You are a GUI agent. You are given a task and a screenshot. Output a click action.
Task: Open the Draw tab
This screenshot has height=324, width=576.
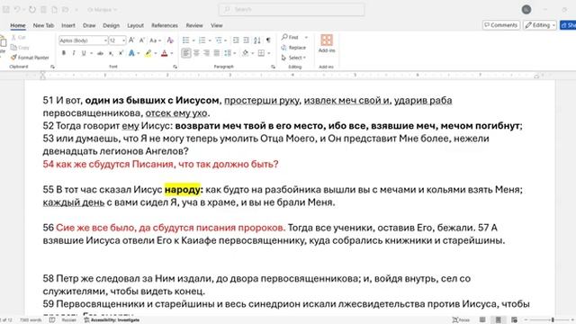coord(89,25)
